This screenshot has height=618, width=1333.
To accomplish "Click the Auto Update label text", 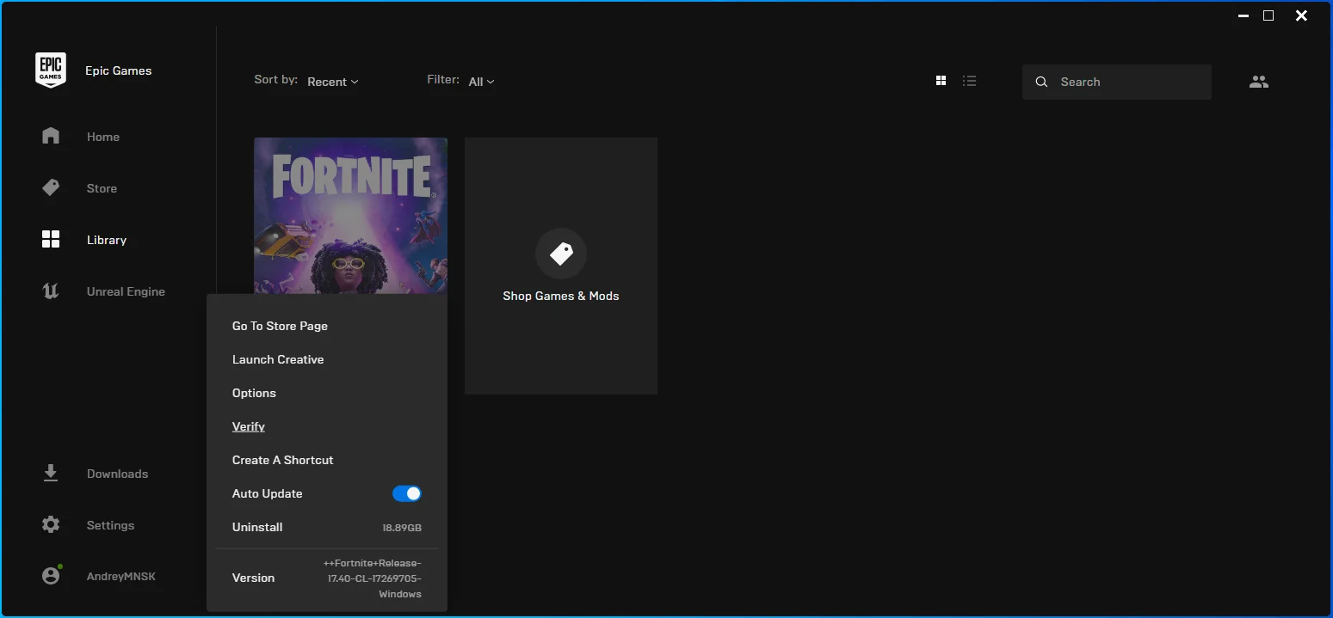I will point(267,493).
